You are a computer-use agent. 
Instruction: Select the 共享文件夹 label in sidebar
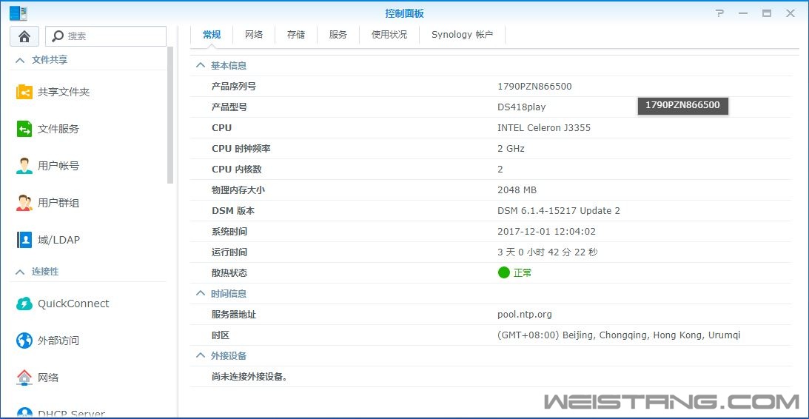64,92
